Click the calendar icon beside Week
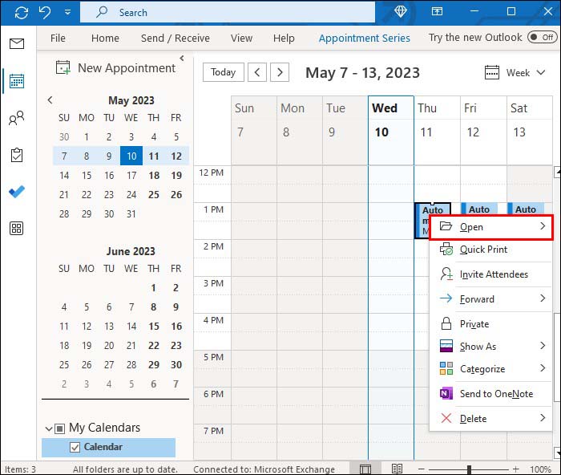561x475 pixels. click(492, 72)
